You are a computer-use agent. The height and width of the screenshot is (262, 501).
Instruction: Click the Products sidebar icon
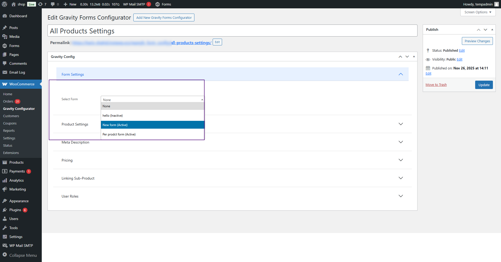coord(5,162)
